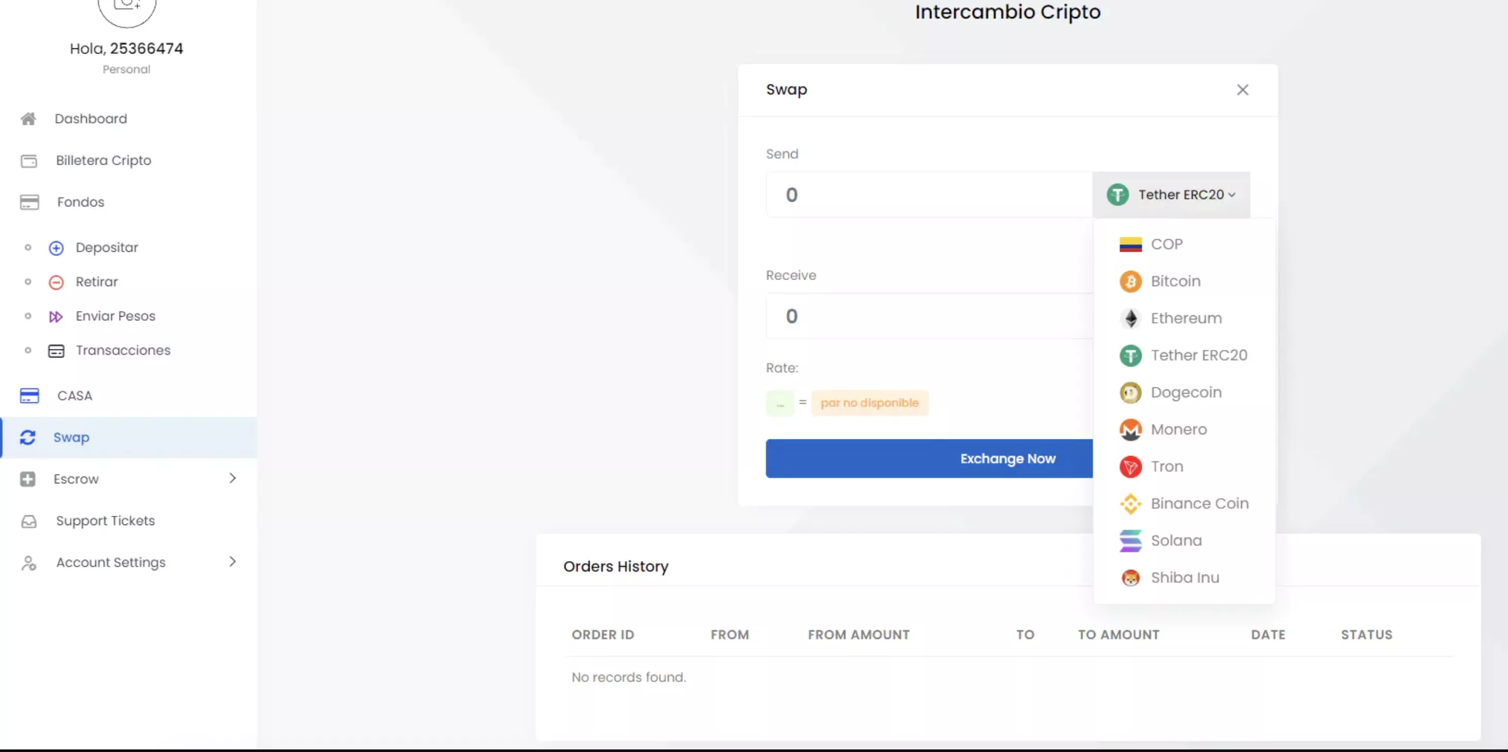The height and width of the screenshot is (752, 1508).
Task: Click the Dashboard home icon
Action: click(x=28, y=119)
